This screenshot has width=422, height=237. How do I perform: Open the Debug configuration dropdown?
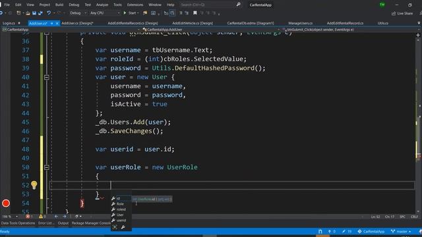click(x=78, y=13)
